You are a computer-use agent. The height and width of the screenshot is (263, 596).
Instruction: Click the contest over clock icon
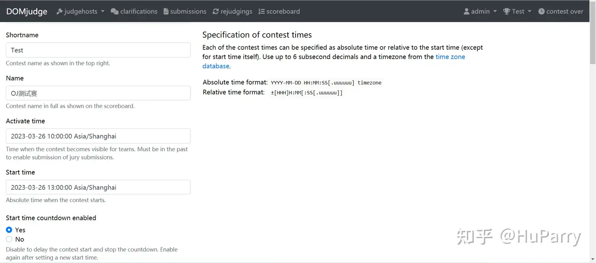541,12
